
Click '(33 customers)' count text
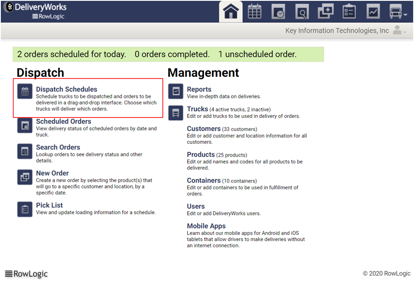click(x=239, y=129)
